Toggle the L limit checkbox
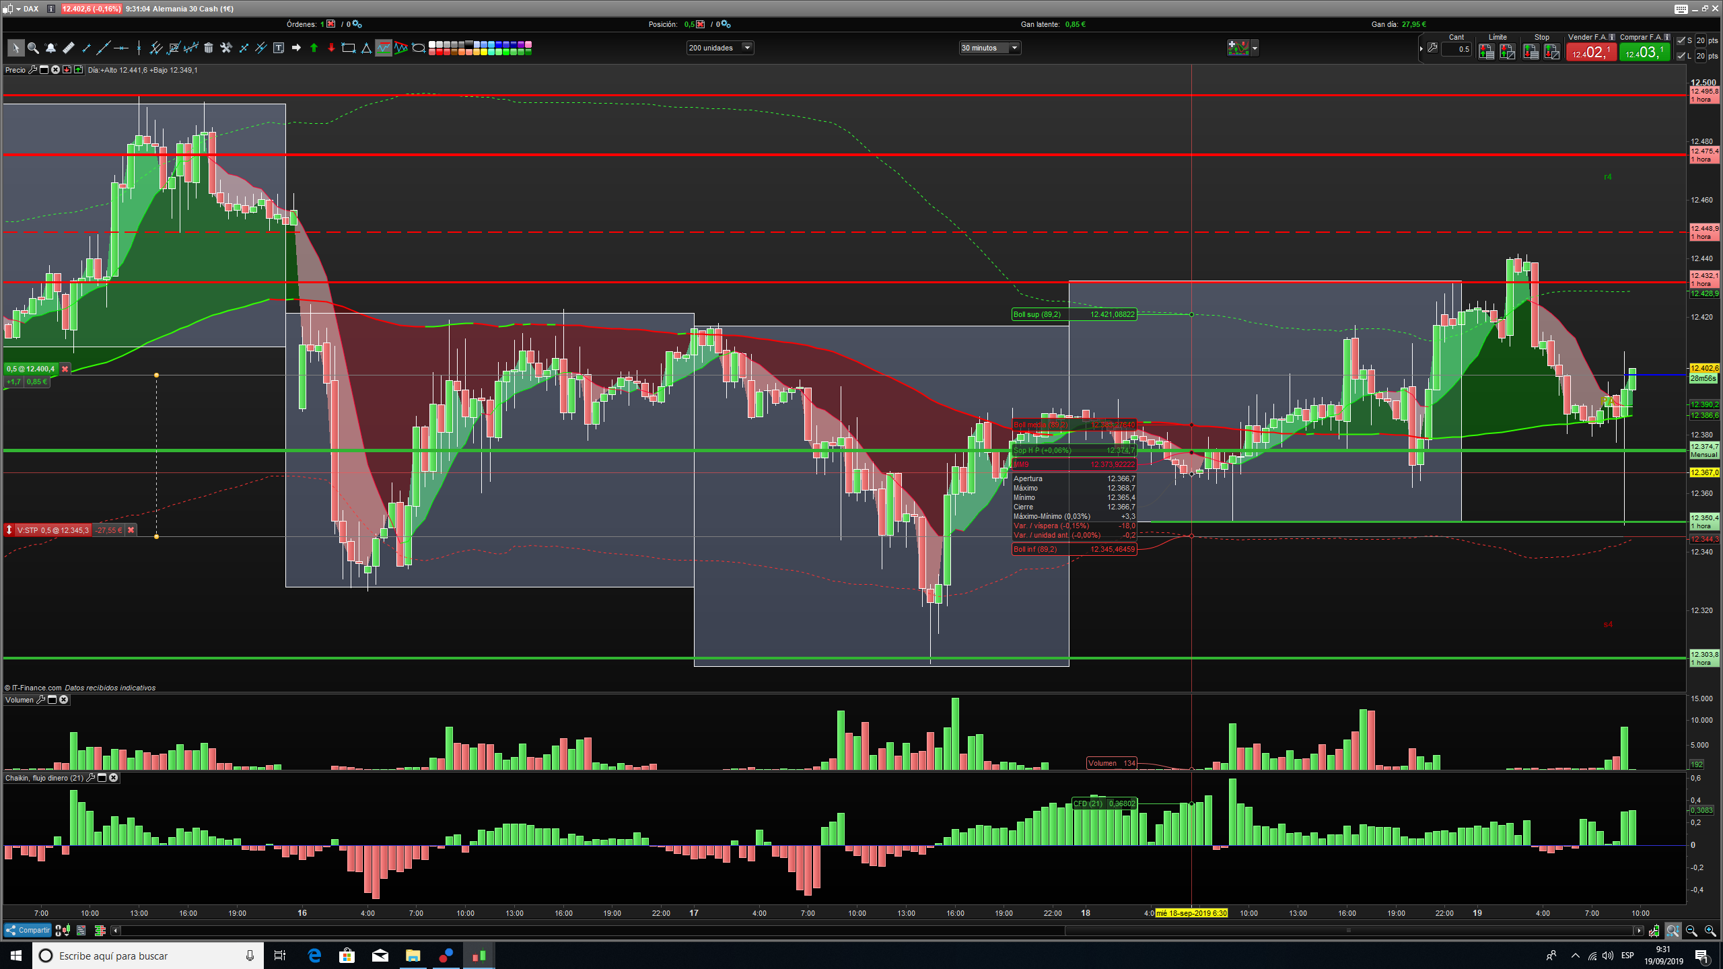The image size is (1723, 969). tap(1681, 56)
